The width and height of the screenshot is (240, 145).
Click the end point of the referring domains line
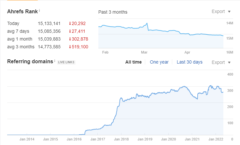(x=223, y=92)
